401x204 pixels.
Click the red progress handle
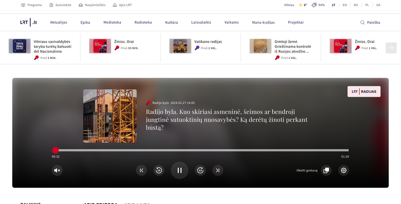56,150
